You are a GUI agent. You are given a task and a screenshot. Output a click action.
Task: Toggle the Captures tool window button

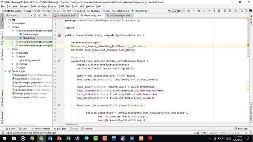pyautogui.click(x=2, y=55)
